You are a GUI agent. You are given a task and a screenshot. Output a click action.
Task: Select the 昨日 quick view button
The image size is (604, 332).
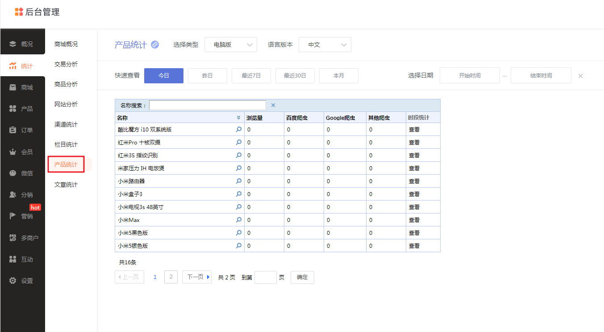pos(208,76)
